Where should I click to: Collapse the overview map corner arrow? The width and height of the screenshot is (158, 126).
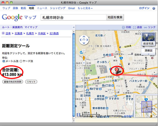point(156,116)
